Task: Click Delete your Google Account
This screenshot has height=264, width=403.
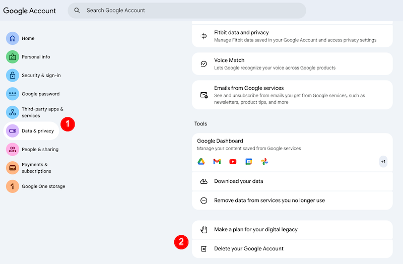Action: pos(292,249)
